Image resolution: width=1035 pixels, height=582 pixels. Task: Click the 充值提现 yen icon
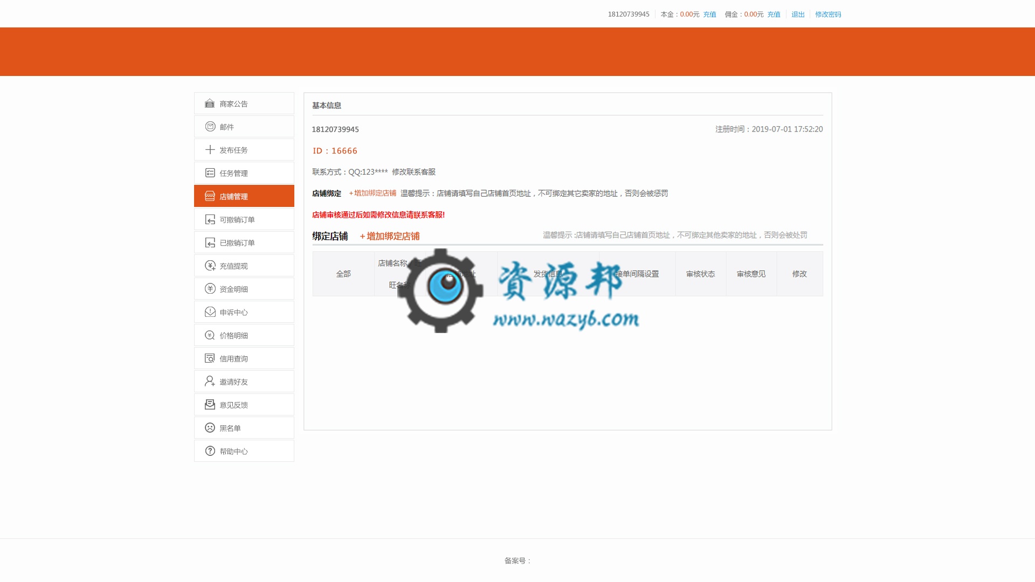pyautogui.click(x=210, y=266)
